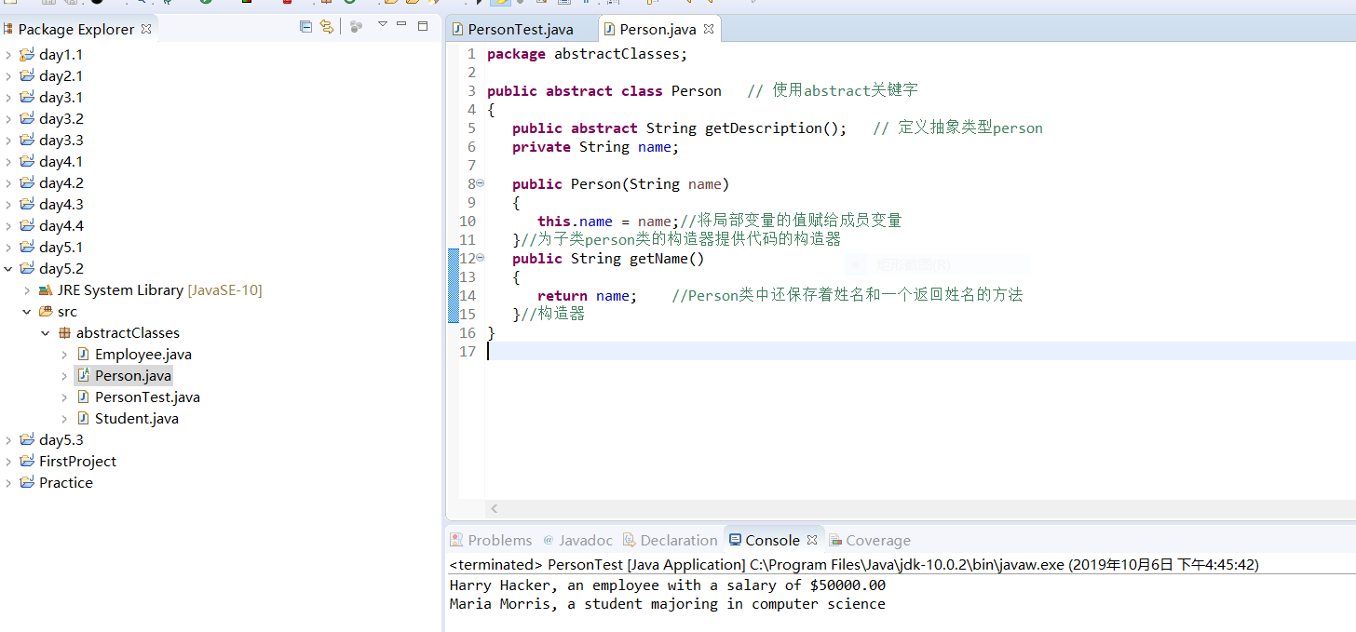This screenshot has height=632, width=1356.
Task: Select day3.3 project label
Action: (61, 141)
